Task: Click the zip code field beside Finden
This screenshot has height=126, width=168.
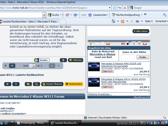Action: point(128,57)
